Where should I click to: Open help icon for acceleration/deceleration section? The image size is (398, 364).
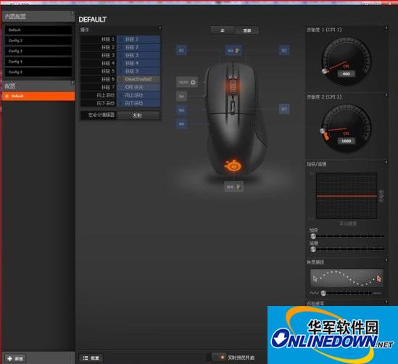(x=386, y=162)
